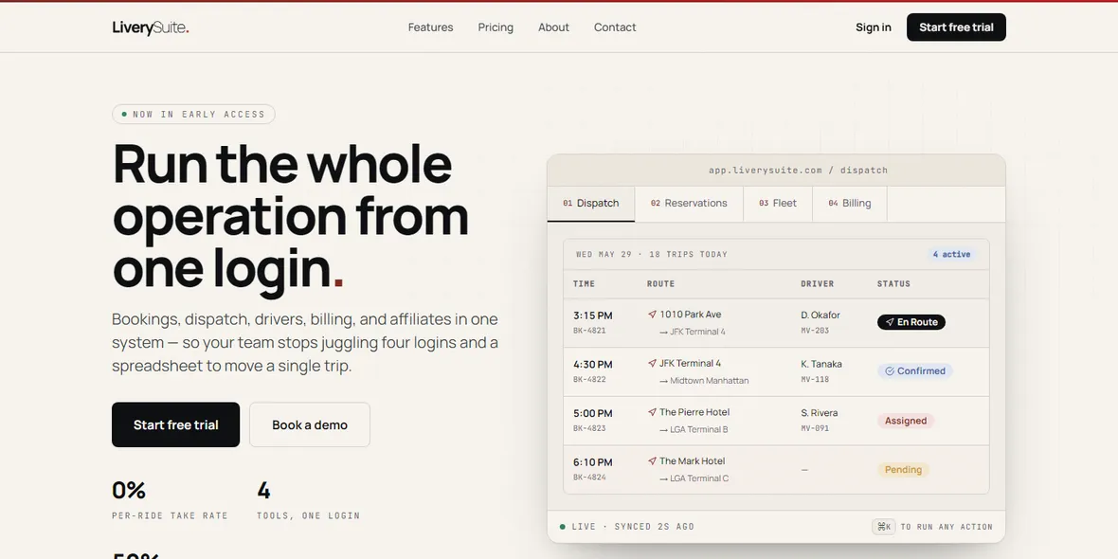Click the Book a demo button
1118x559 pixels.
click(310, 425)
